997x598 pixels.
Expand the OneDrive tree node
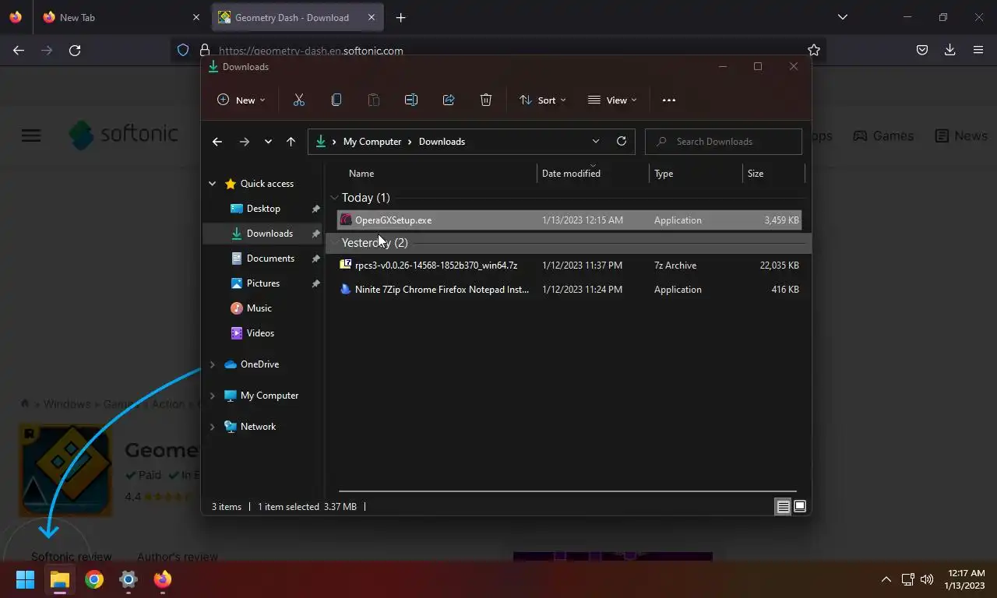pyautogui.click(x=212, y=364)
